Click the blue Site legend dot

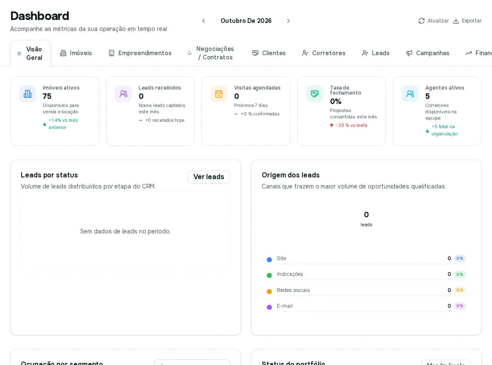point(269,260)
